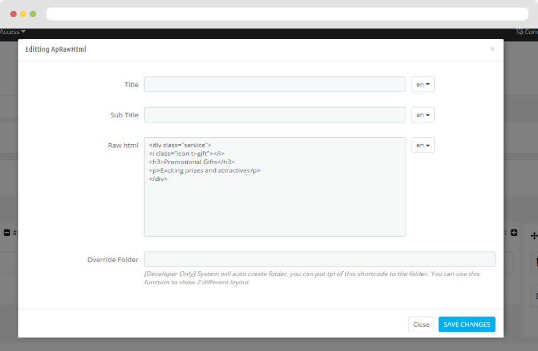Click the Override Folder input field
The width and height of the screenshot is (538, 351).
pyautogui.click(x=320, y=259)
